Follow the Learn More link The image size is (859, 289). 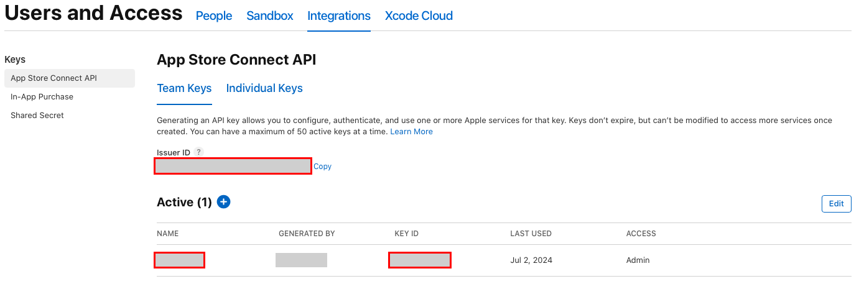point(411,132)
